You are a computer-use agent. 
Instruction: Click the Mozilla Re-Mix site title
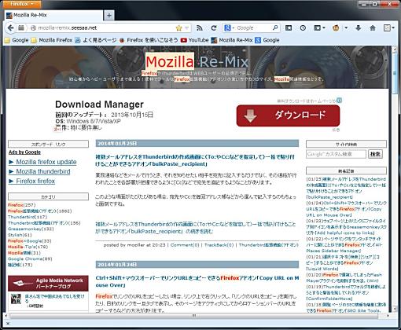pyautogui.click(x=197, y=62)
